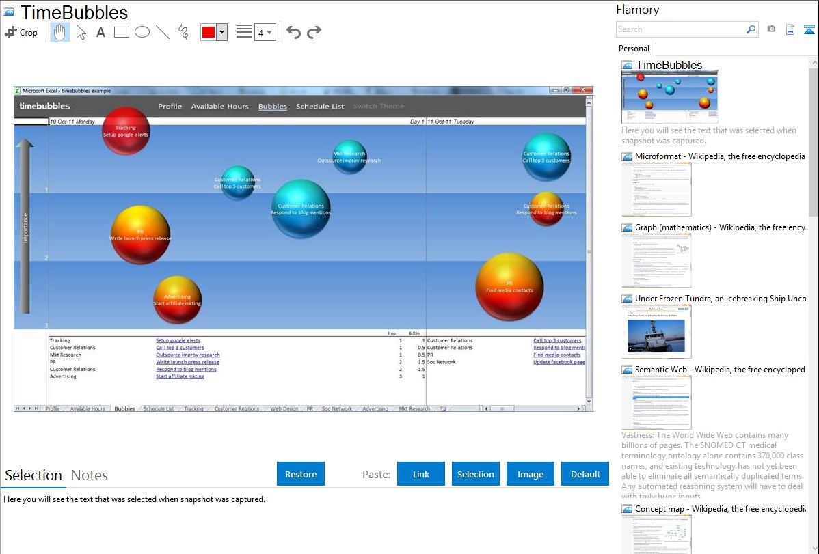Screen dimensions: 819x554
Task: Switch to the Notes tab
Action: coord(90,475)
